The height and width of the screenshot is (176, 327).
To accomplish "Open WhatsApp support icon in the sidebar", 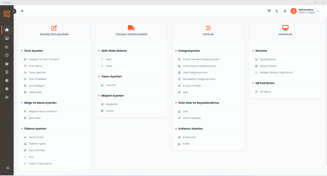I will (x=8, y=168).
